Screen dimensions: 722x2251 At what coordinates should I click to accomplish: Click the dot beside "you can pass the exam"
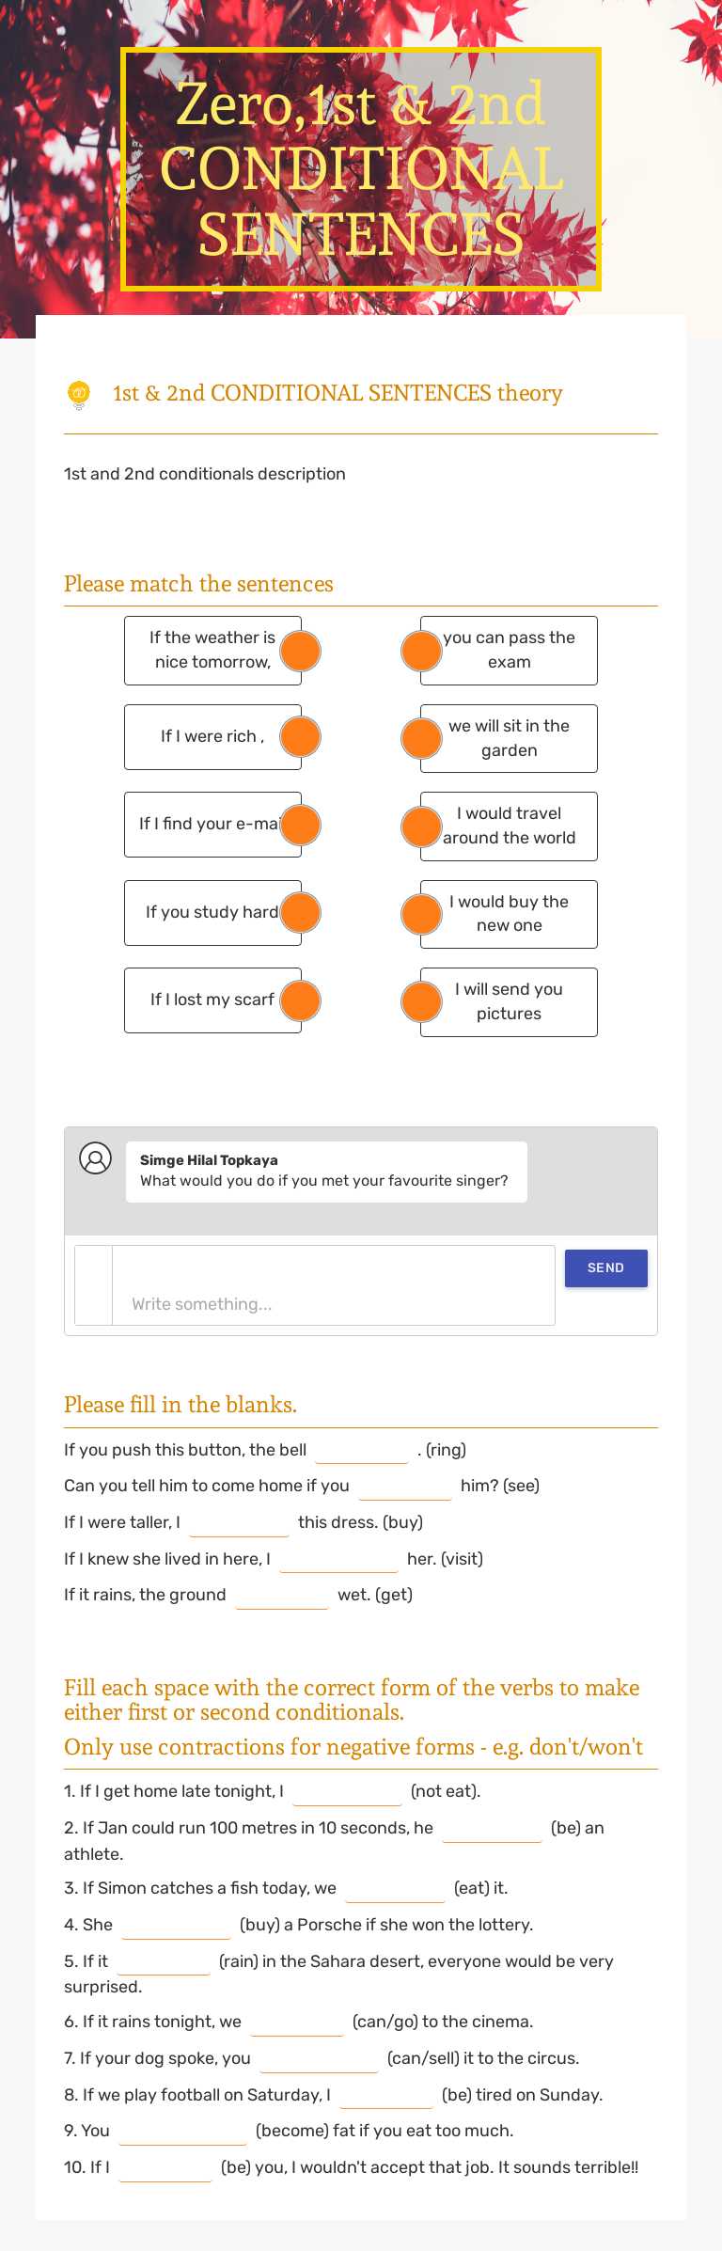(x=421, y=650)
